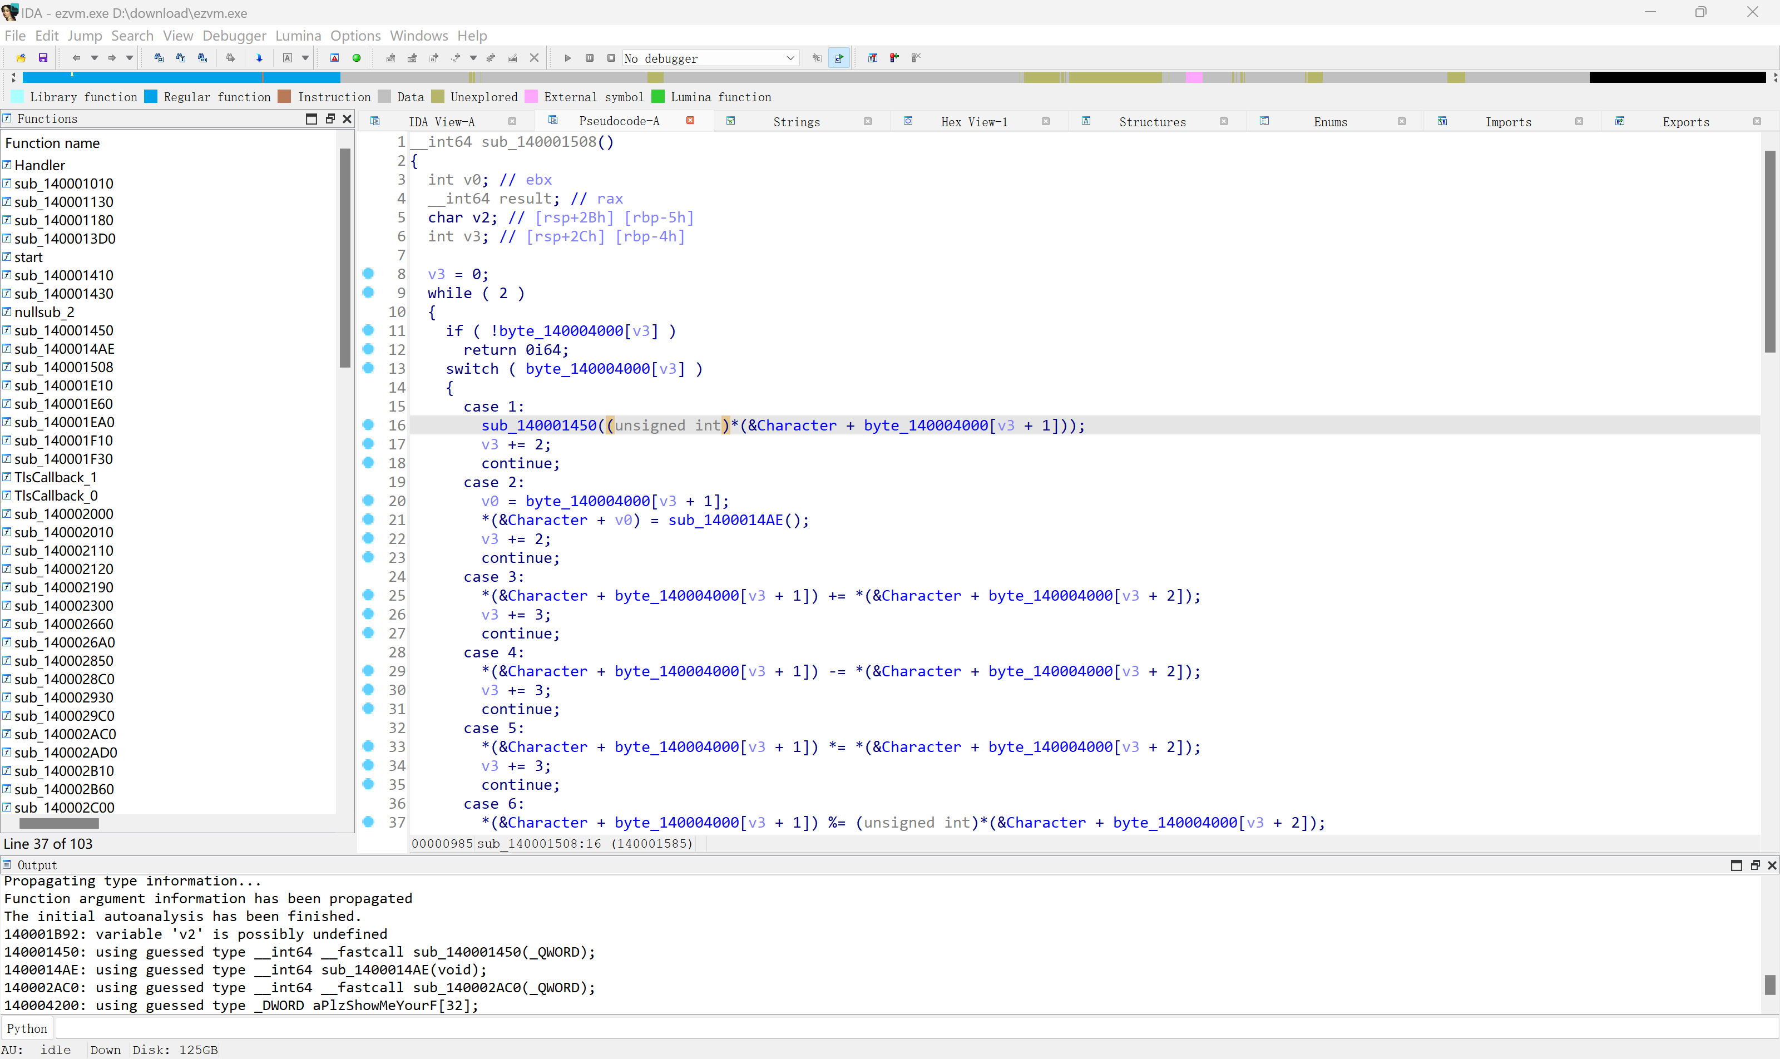Toggle breakpoint dot on line 37

[x=368, y=822]
